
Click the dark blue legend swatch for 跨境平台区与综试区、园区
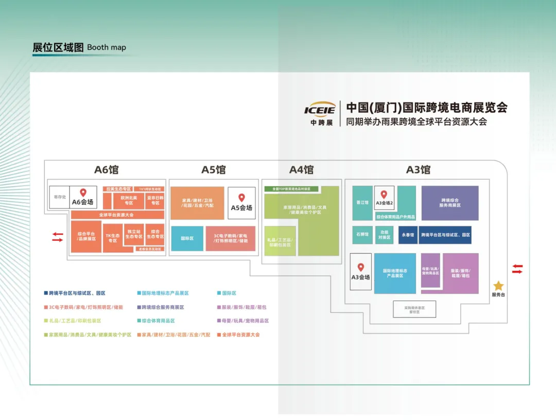[46, 293]
